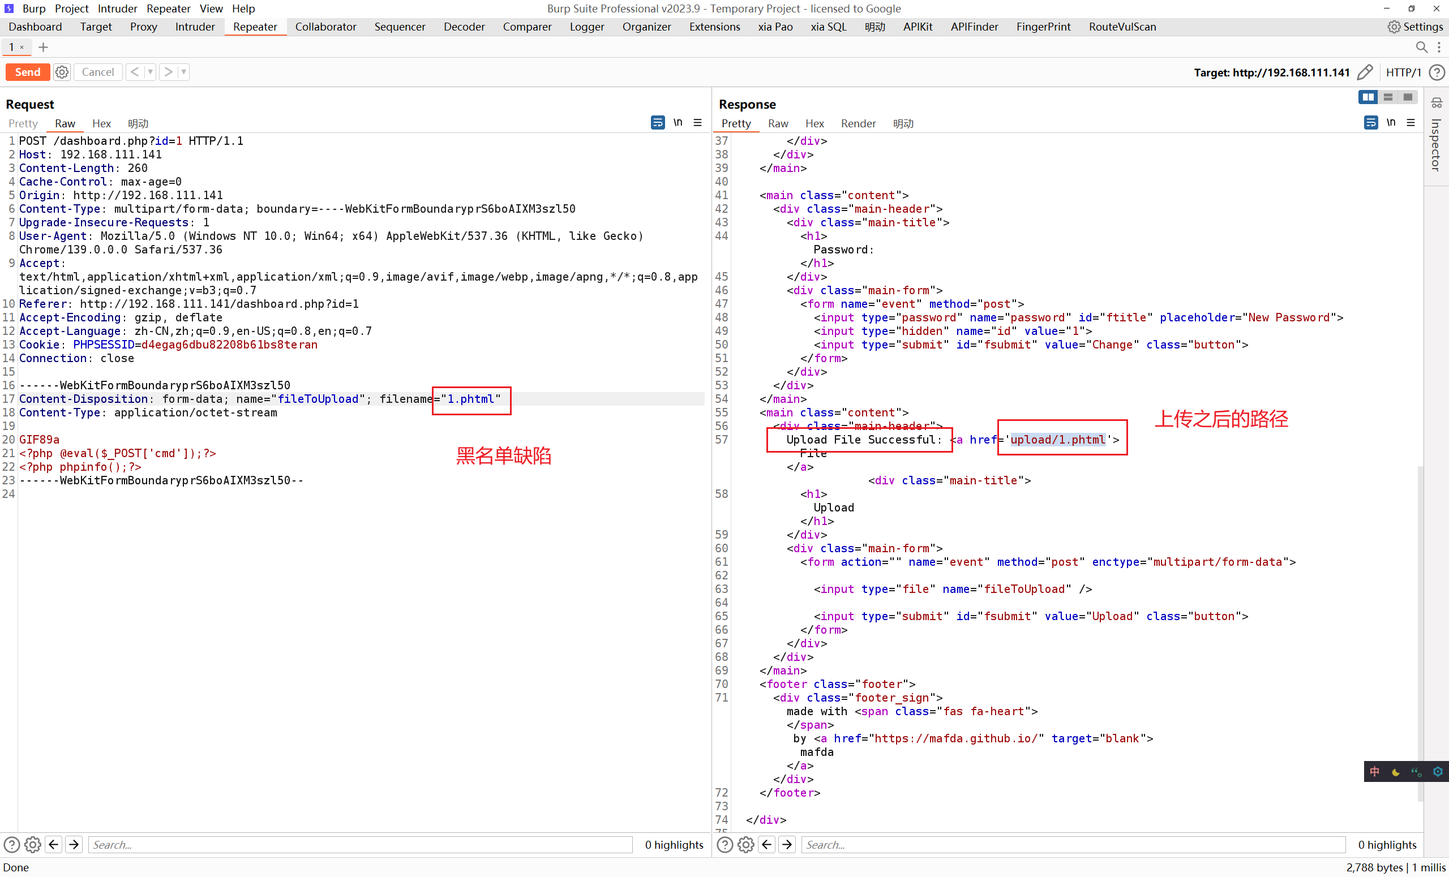Open request search settings gear icon
Image resolution: width=1449 pixels, height=877 pixels.
pos(33,845)
